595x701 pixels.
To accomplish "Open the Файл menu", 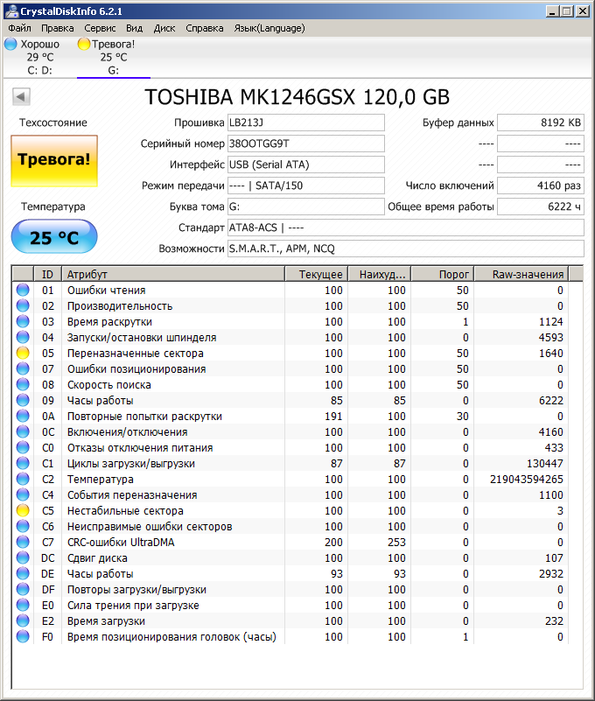I will 19,28.
